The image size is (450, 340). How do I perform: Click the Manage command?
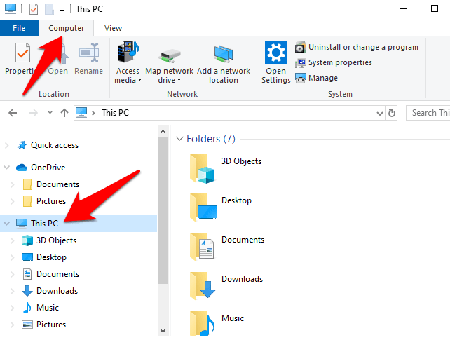(x=316, y=78)
